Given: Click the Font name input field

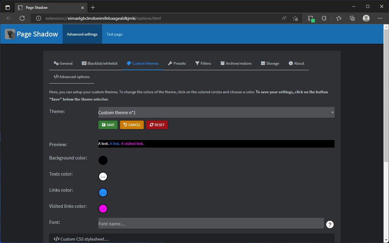Looking at the screenshot, I should (x=211, y=224).
